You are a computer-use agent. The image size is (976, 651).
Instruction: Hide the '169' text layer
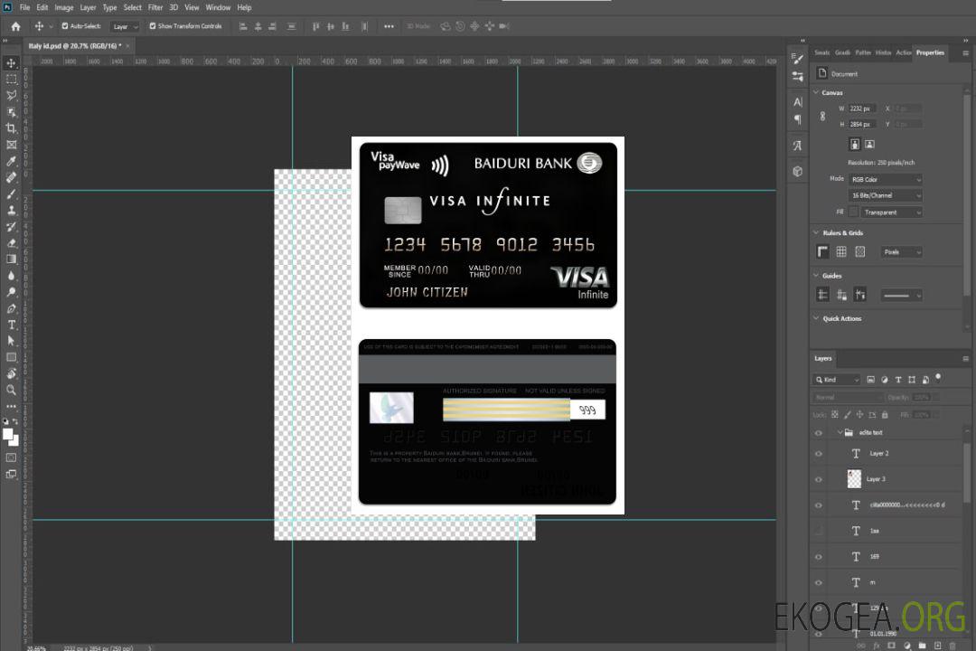819,558
